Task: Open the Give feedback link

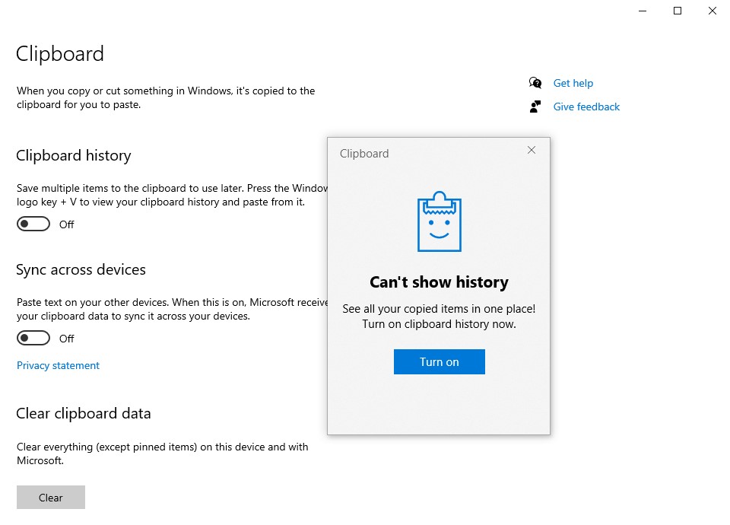Action: tap(586, 107)
